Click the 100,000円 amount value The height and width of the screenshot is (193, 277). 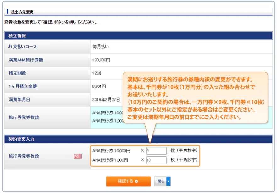coord(101,60)
